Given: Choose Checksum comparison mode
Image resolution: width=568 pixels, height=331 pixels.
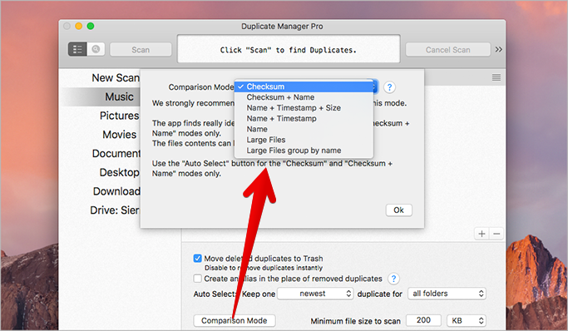Looking at the screenshot, I should click(304, 86).
